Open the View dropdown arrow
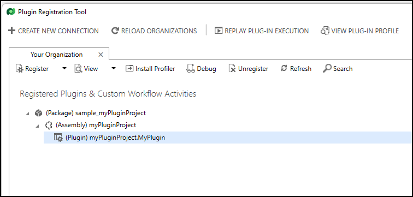Image resolution: width=413 pixels, height=197 pixels. (x=114, y=68)
